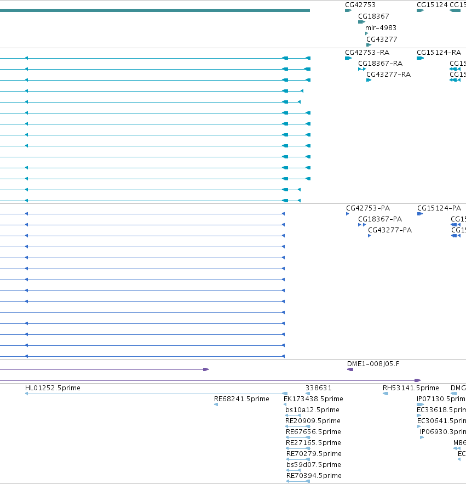This screenshot has height=484, width=466.
Task: Click the 338631 feature label
Action: [319, 388]
